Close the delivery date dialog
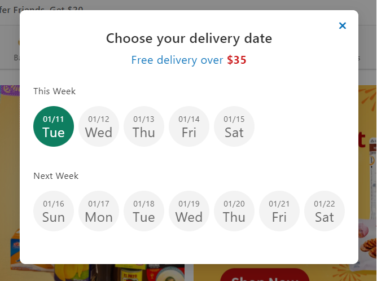Viewport: 377px width, 281px height. pyautogui.click(x=343, y=25)
